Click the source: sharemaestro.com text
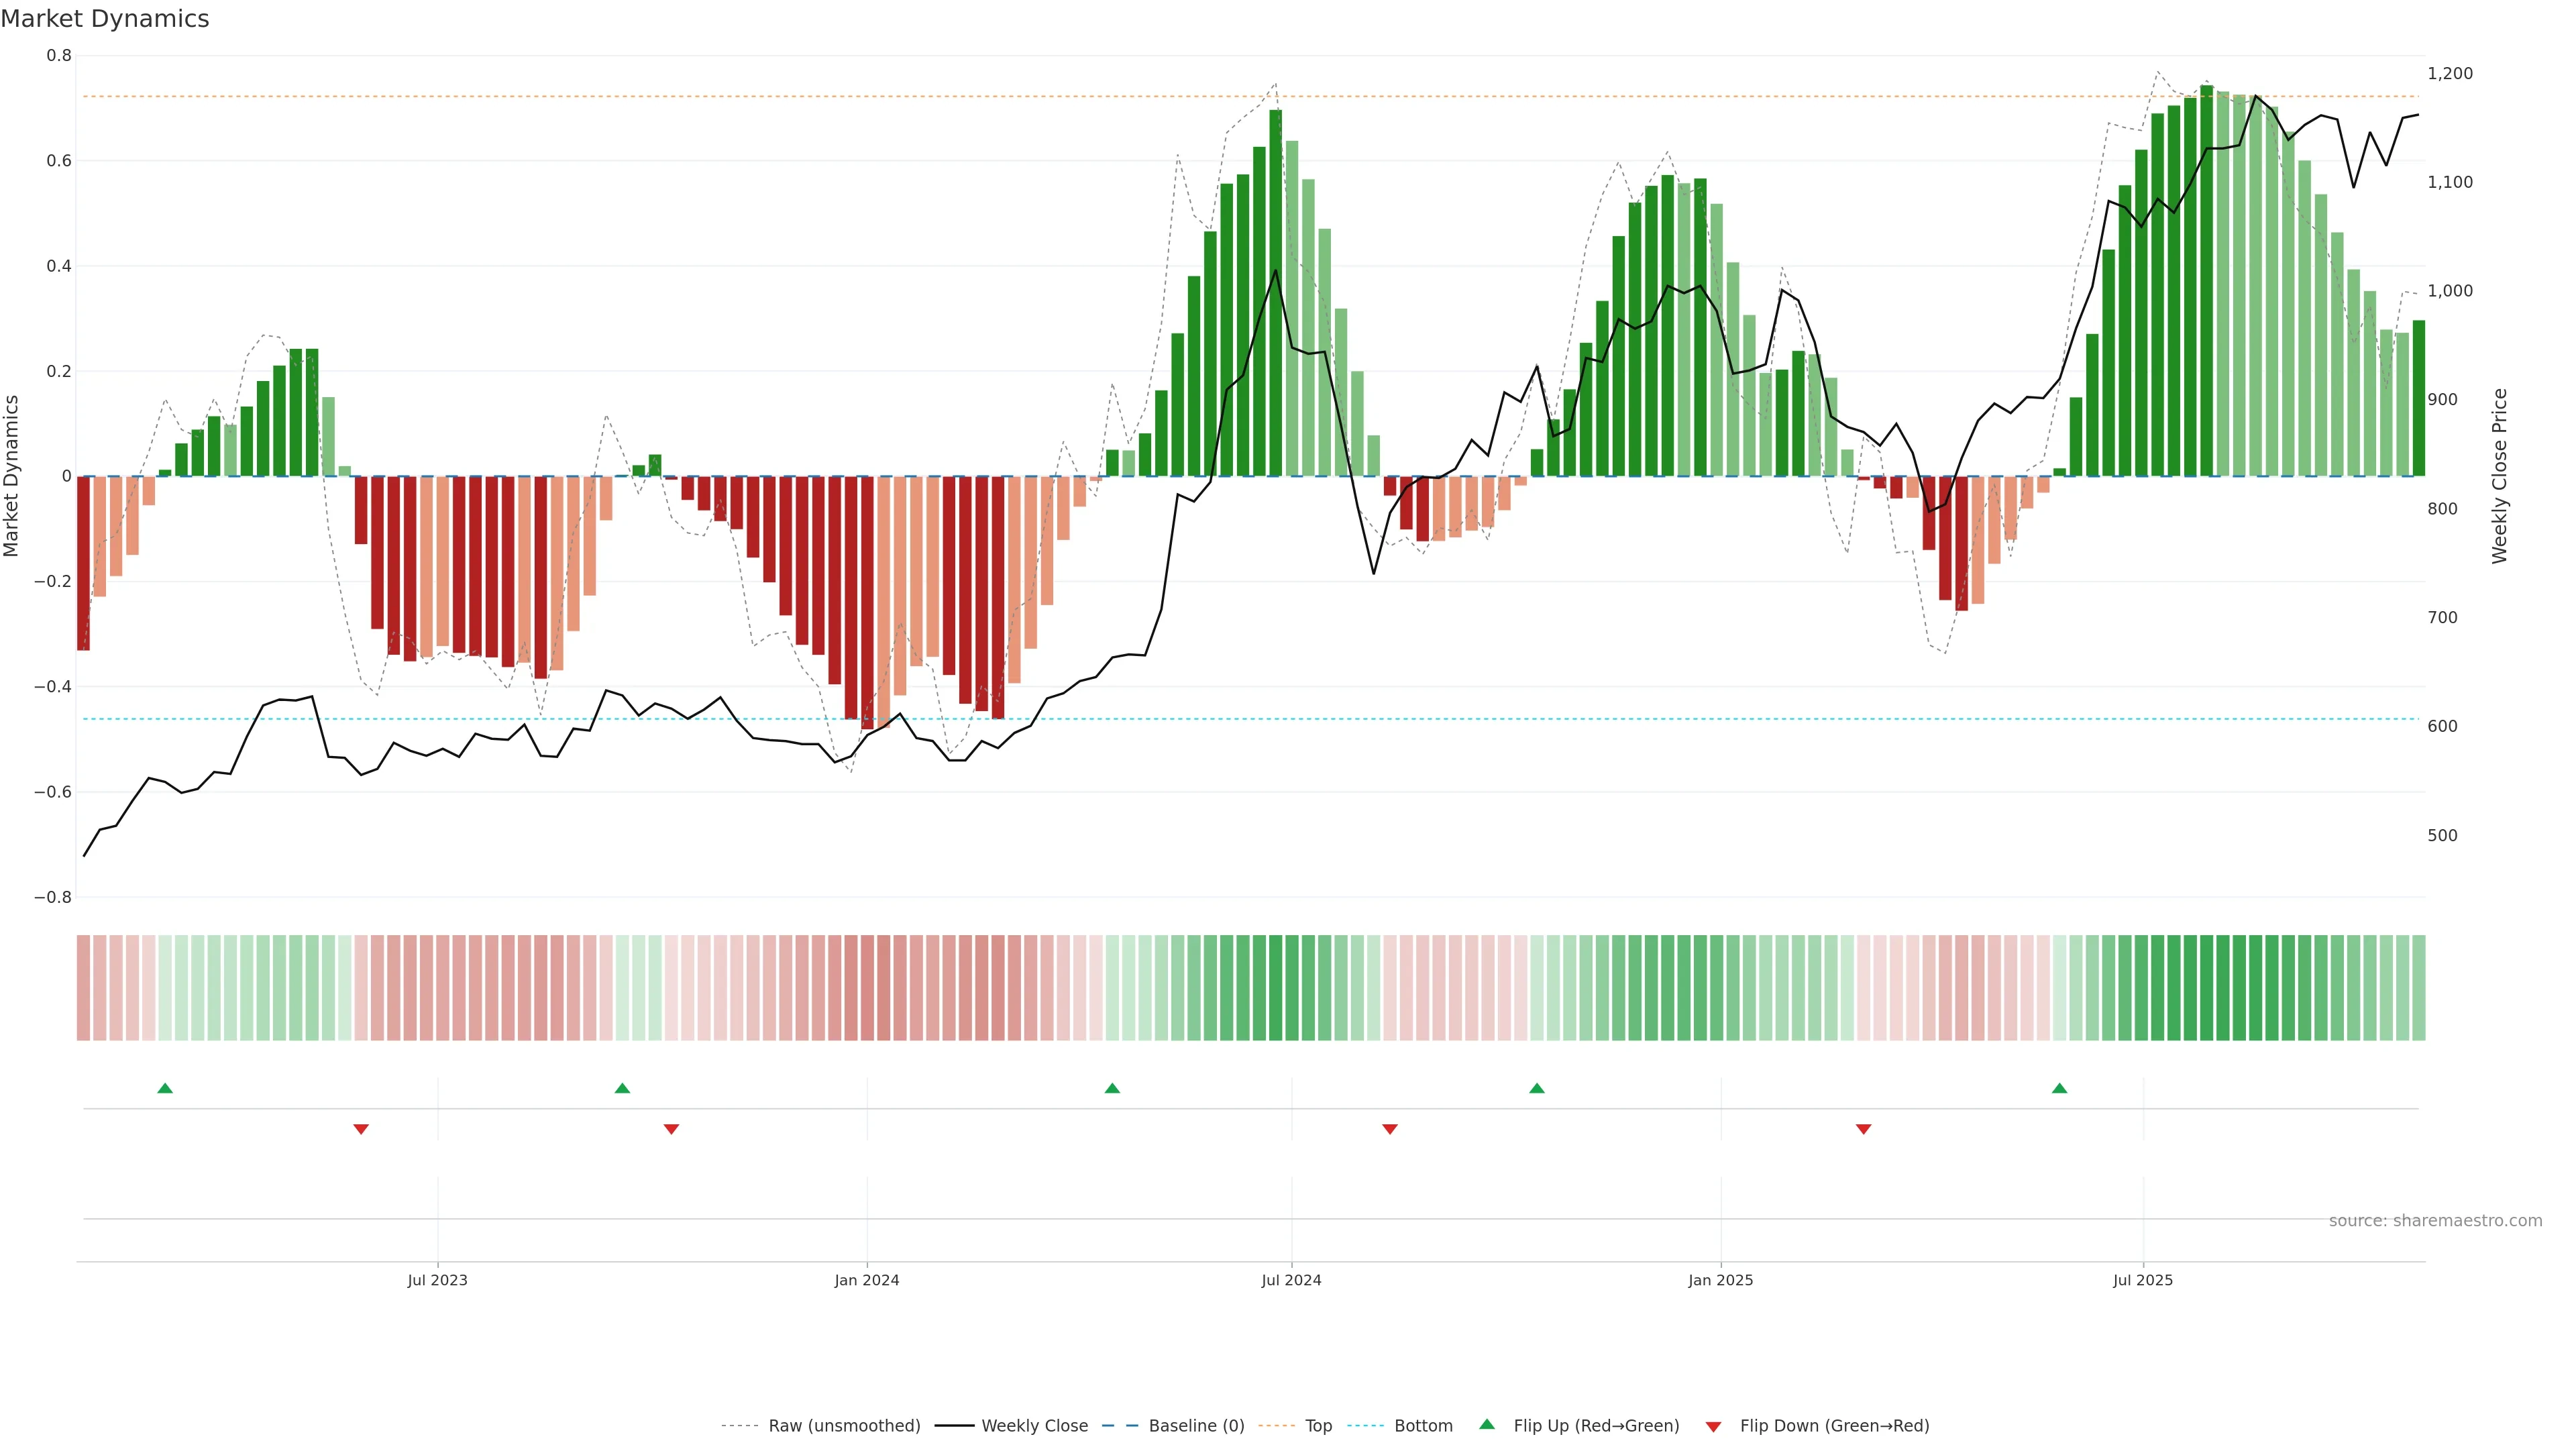 2435,1221
